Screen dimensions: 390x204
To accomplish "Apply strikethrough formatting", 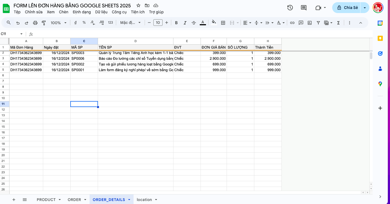I will tap(194, 23).
